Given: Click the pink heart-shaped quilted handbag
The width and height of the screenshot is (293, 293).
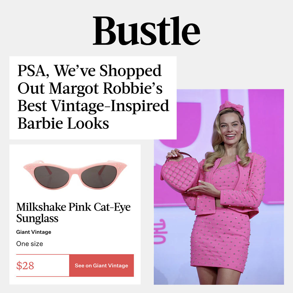Looking at the screenshot, I should pos(180,174).
